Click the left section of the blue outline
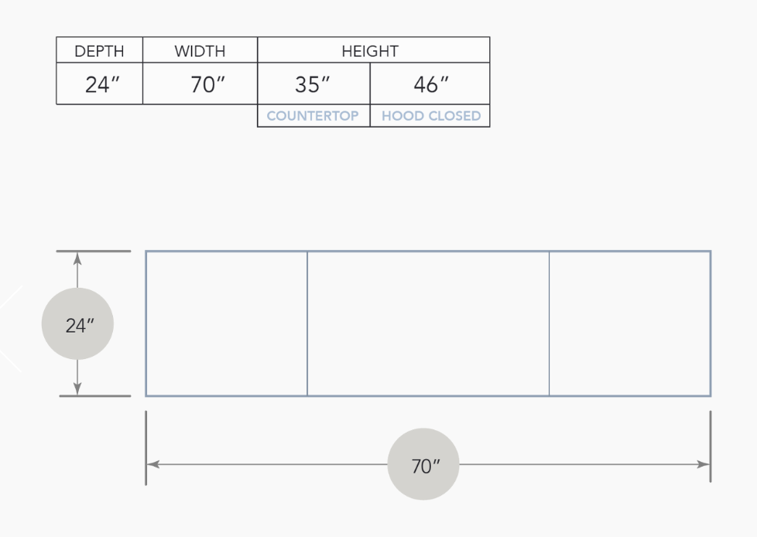Viewport: 757px width, 537px height. pos(227,323)
